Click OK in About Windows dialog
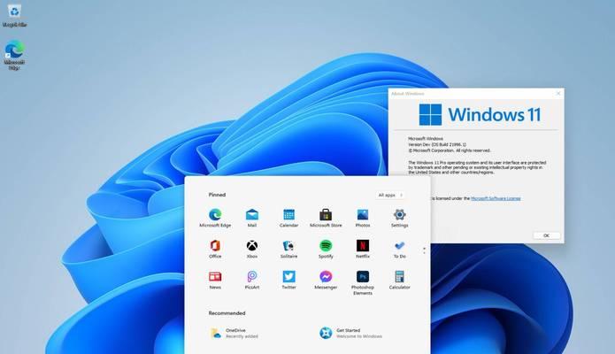615x354 pixels. [546, 235]
